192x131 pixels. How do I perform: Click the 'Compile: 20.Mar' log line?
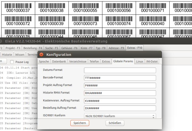[x=19, y=78]
